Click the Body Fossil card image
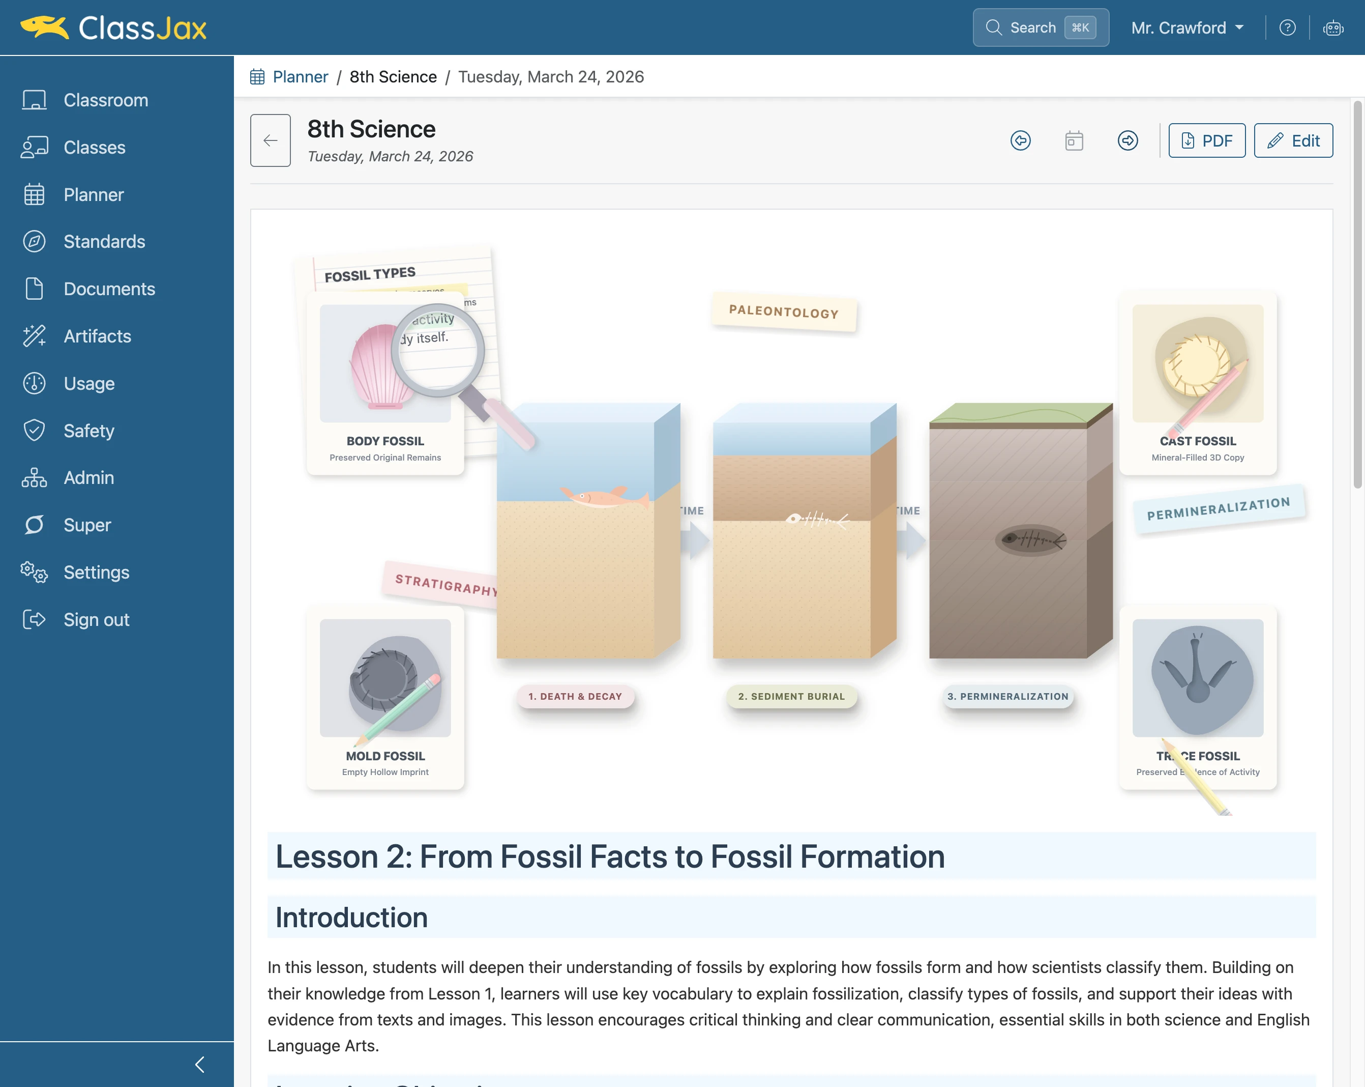Image resolution: width=1365 pixels, height=1087 pixels. coord(385,363)
